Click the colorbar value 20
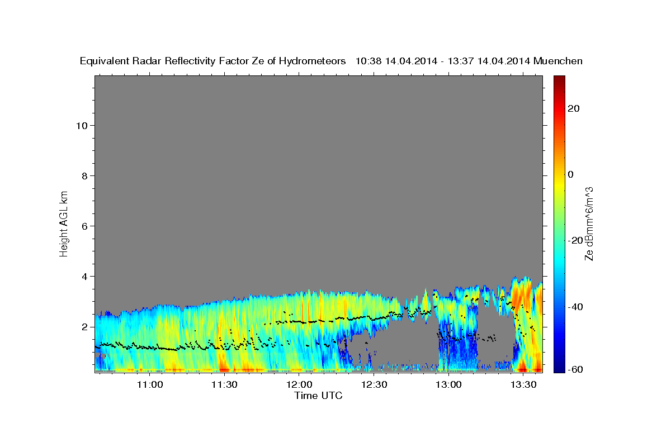This screenshot has width=671, height=447. pyautogui.click(x=574, y=108)
